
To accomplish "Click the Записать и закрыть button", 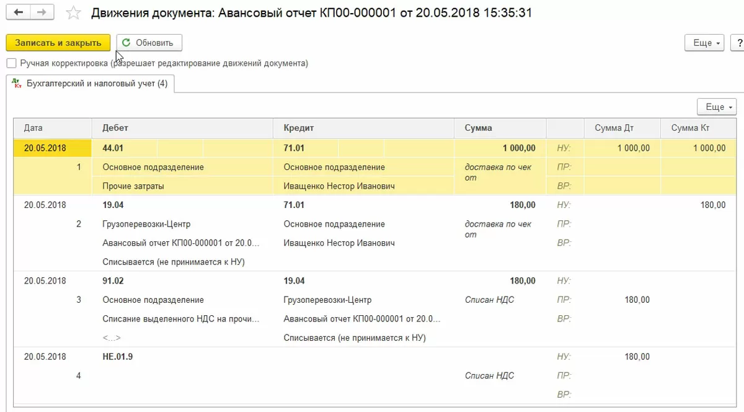I will point(58,43).
